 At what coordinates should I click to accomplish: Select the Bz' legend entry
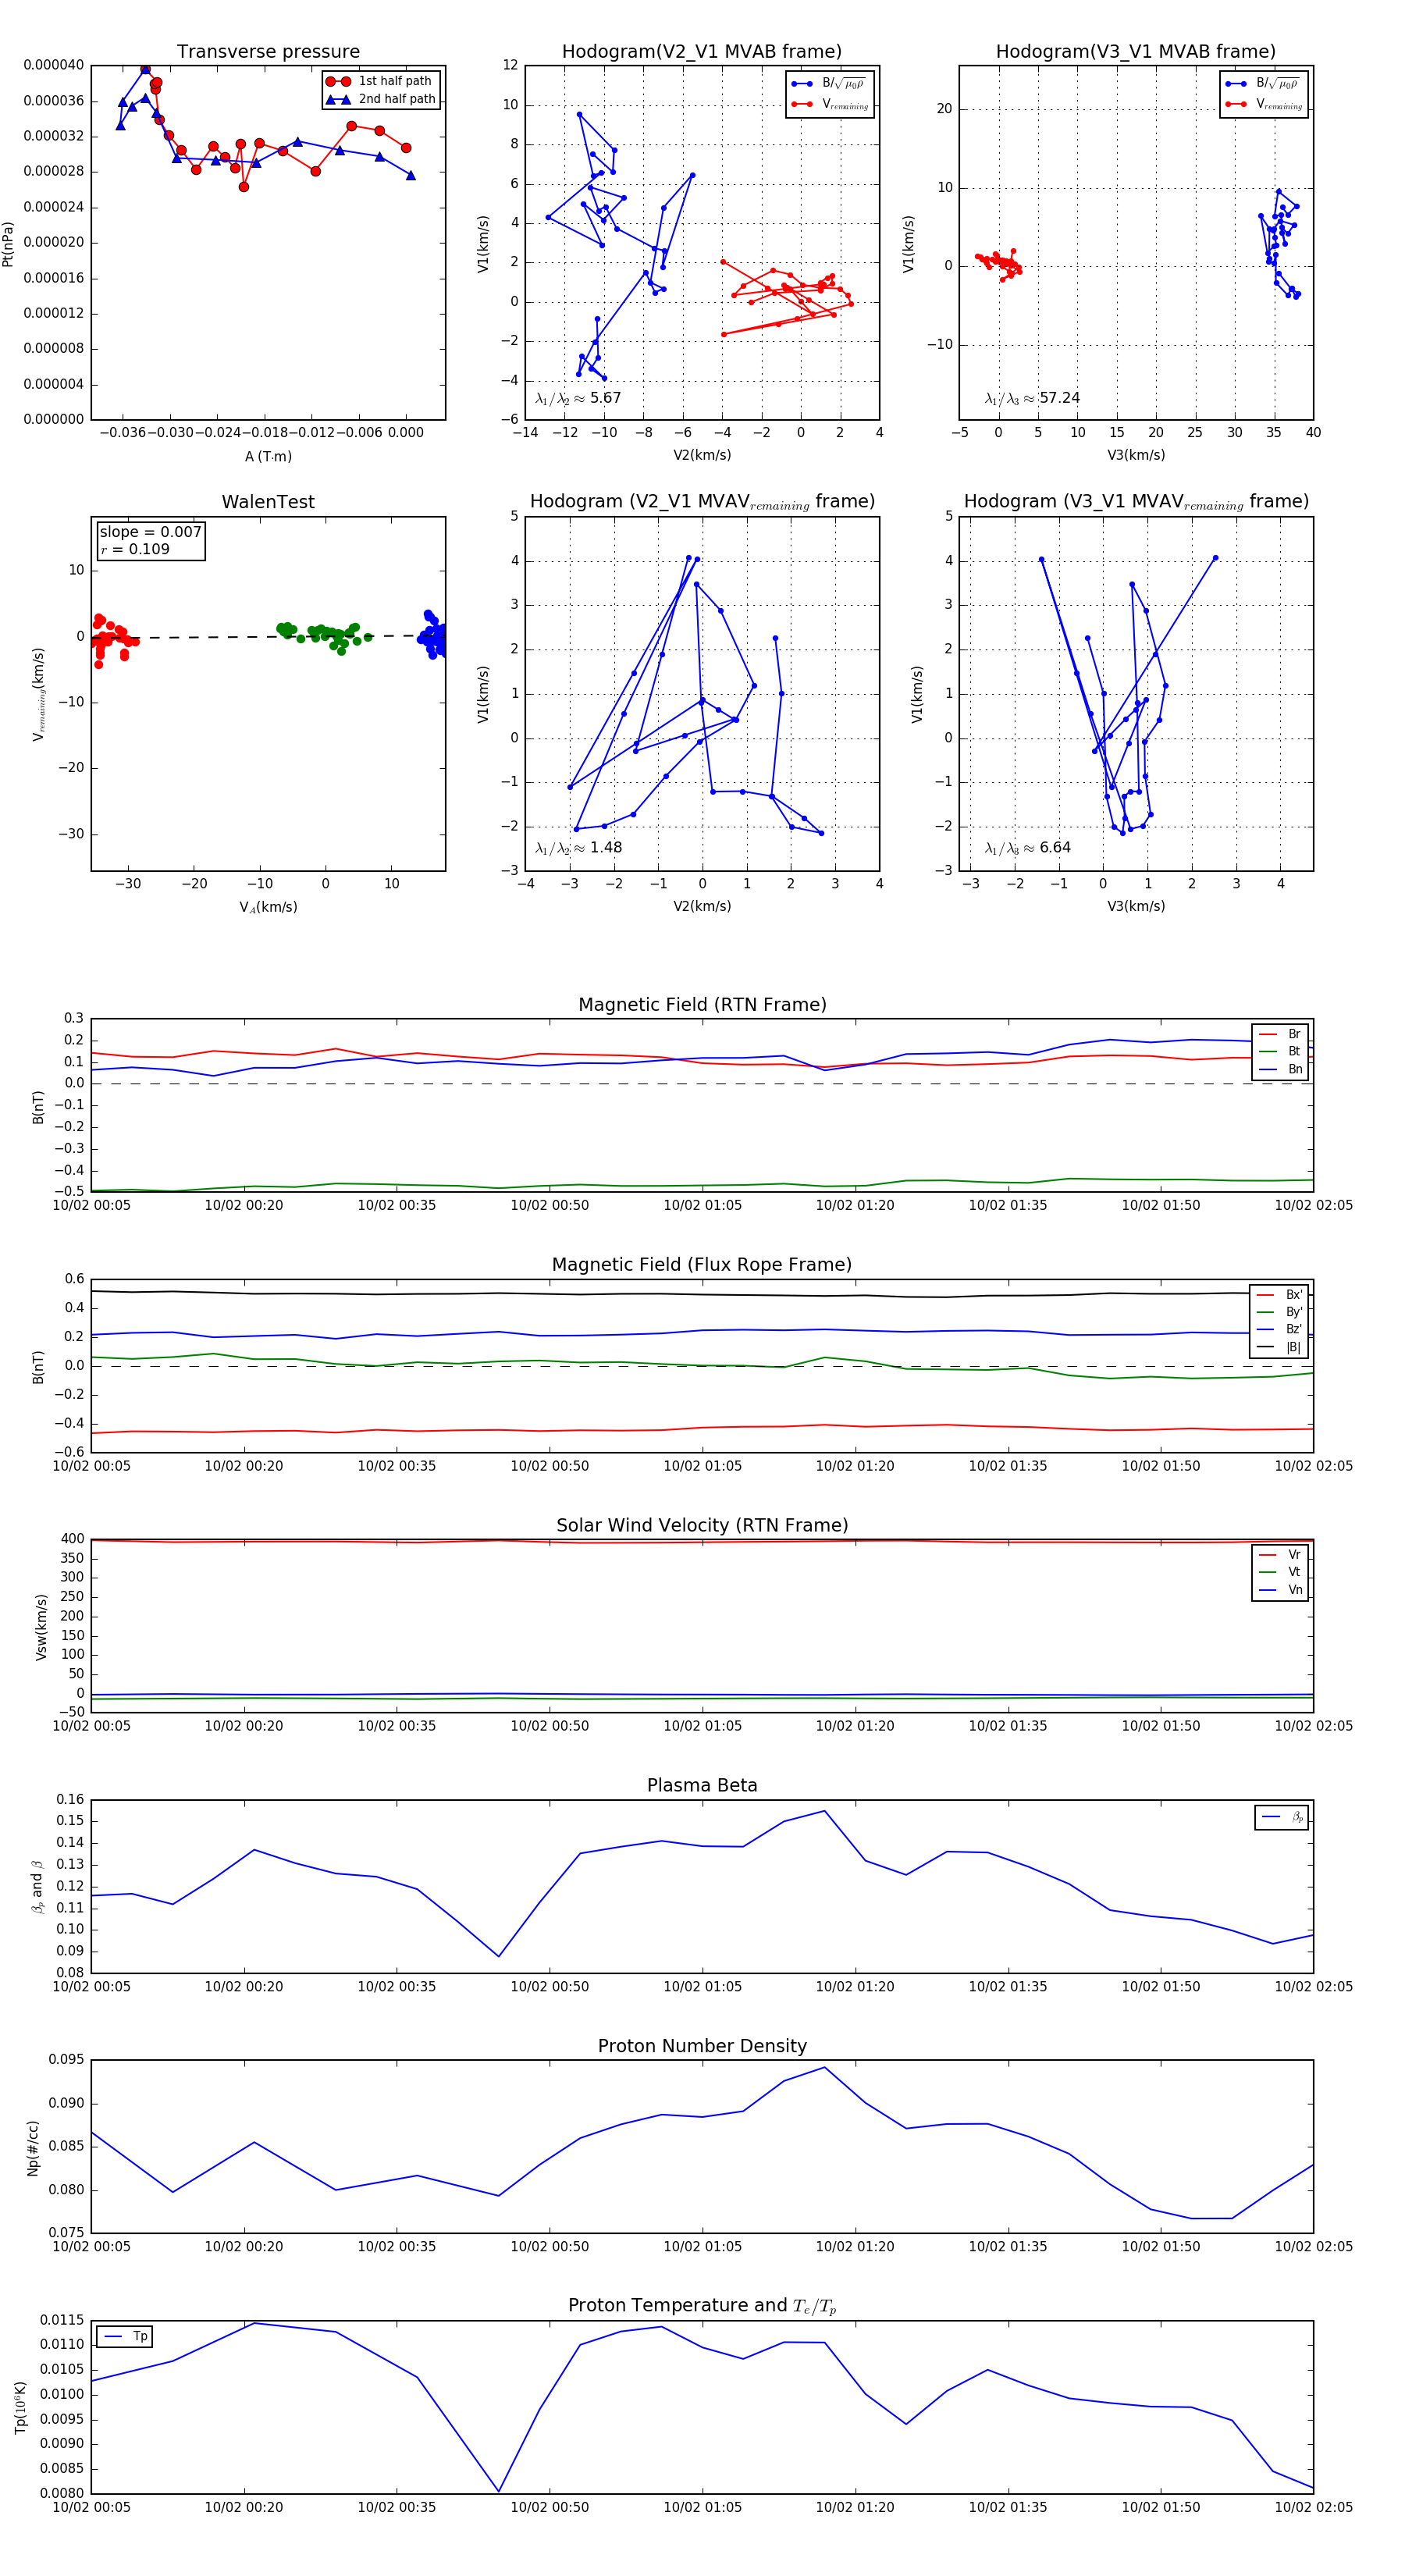pos(1279,1329)
